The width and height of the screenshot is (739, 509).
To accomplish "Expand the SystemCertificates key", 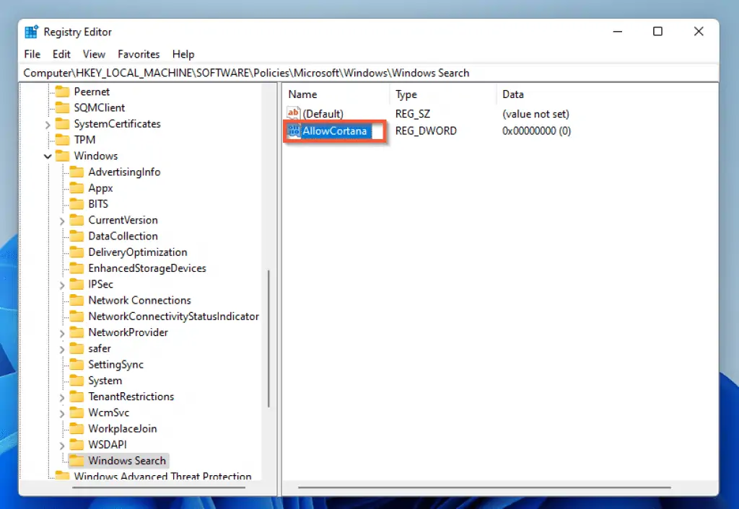I will tap(48, 124).
